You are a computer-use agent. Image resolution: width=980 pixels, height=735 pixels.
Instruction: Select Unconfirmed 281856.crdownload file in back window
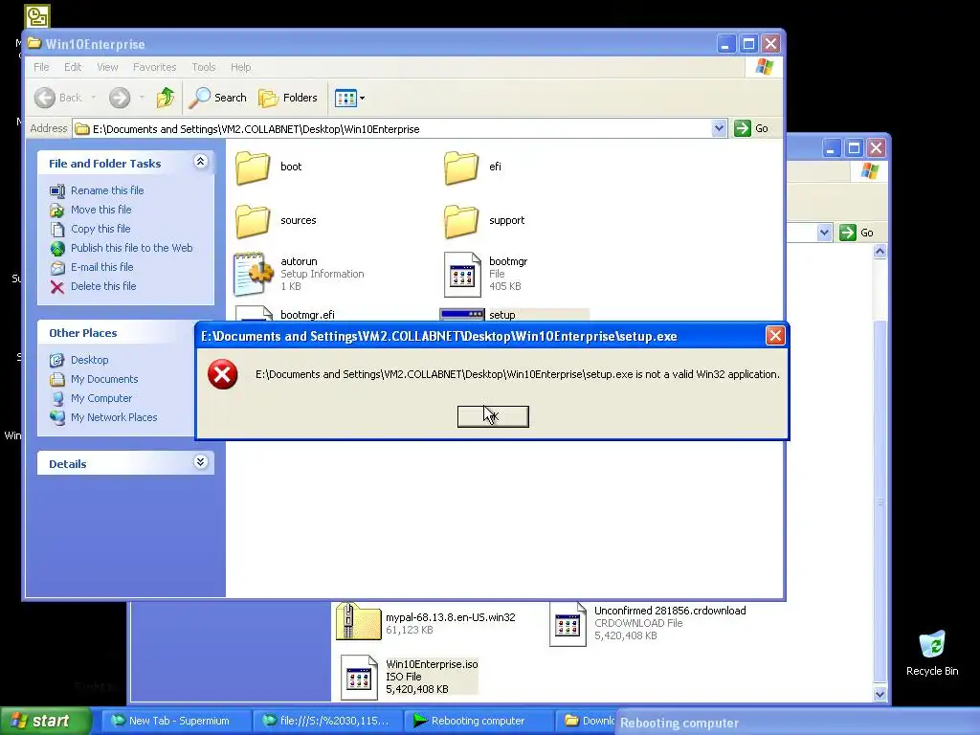point(648,622)
